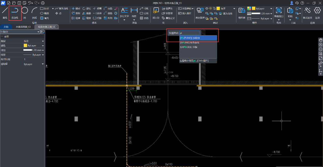
Task: Switch to the 水施系统图_t3 tab
Action: [x=23, y=27]
